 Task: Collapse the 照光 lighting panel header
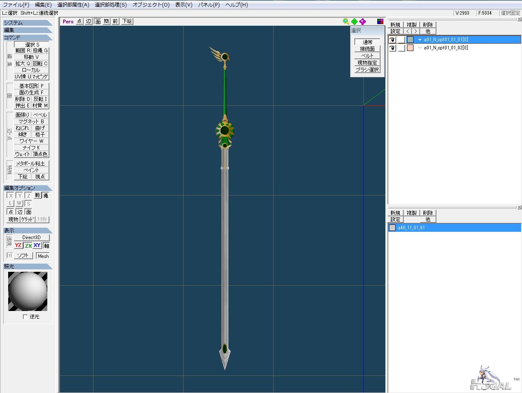28,266
